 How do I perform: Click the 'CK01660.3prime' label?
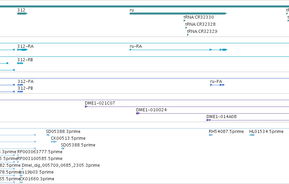coord(37,179)
